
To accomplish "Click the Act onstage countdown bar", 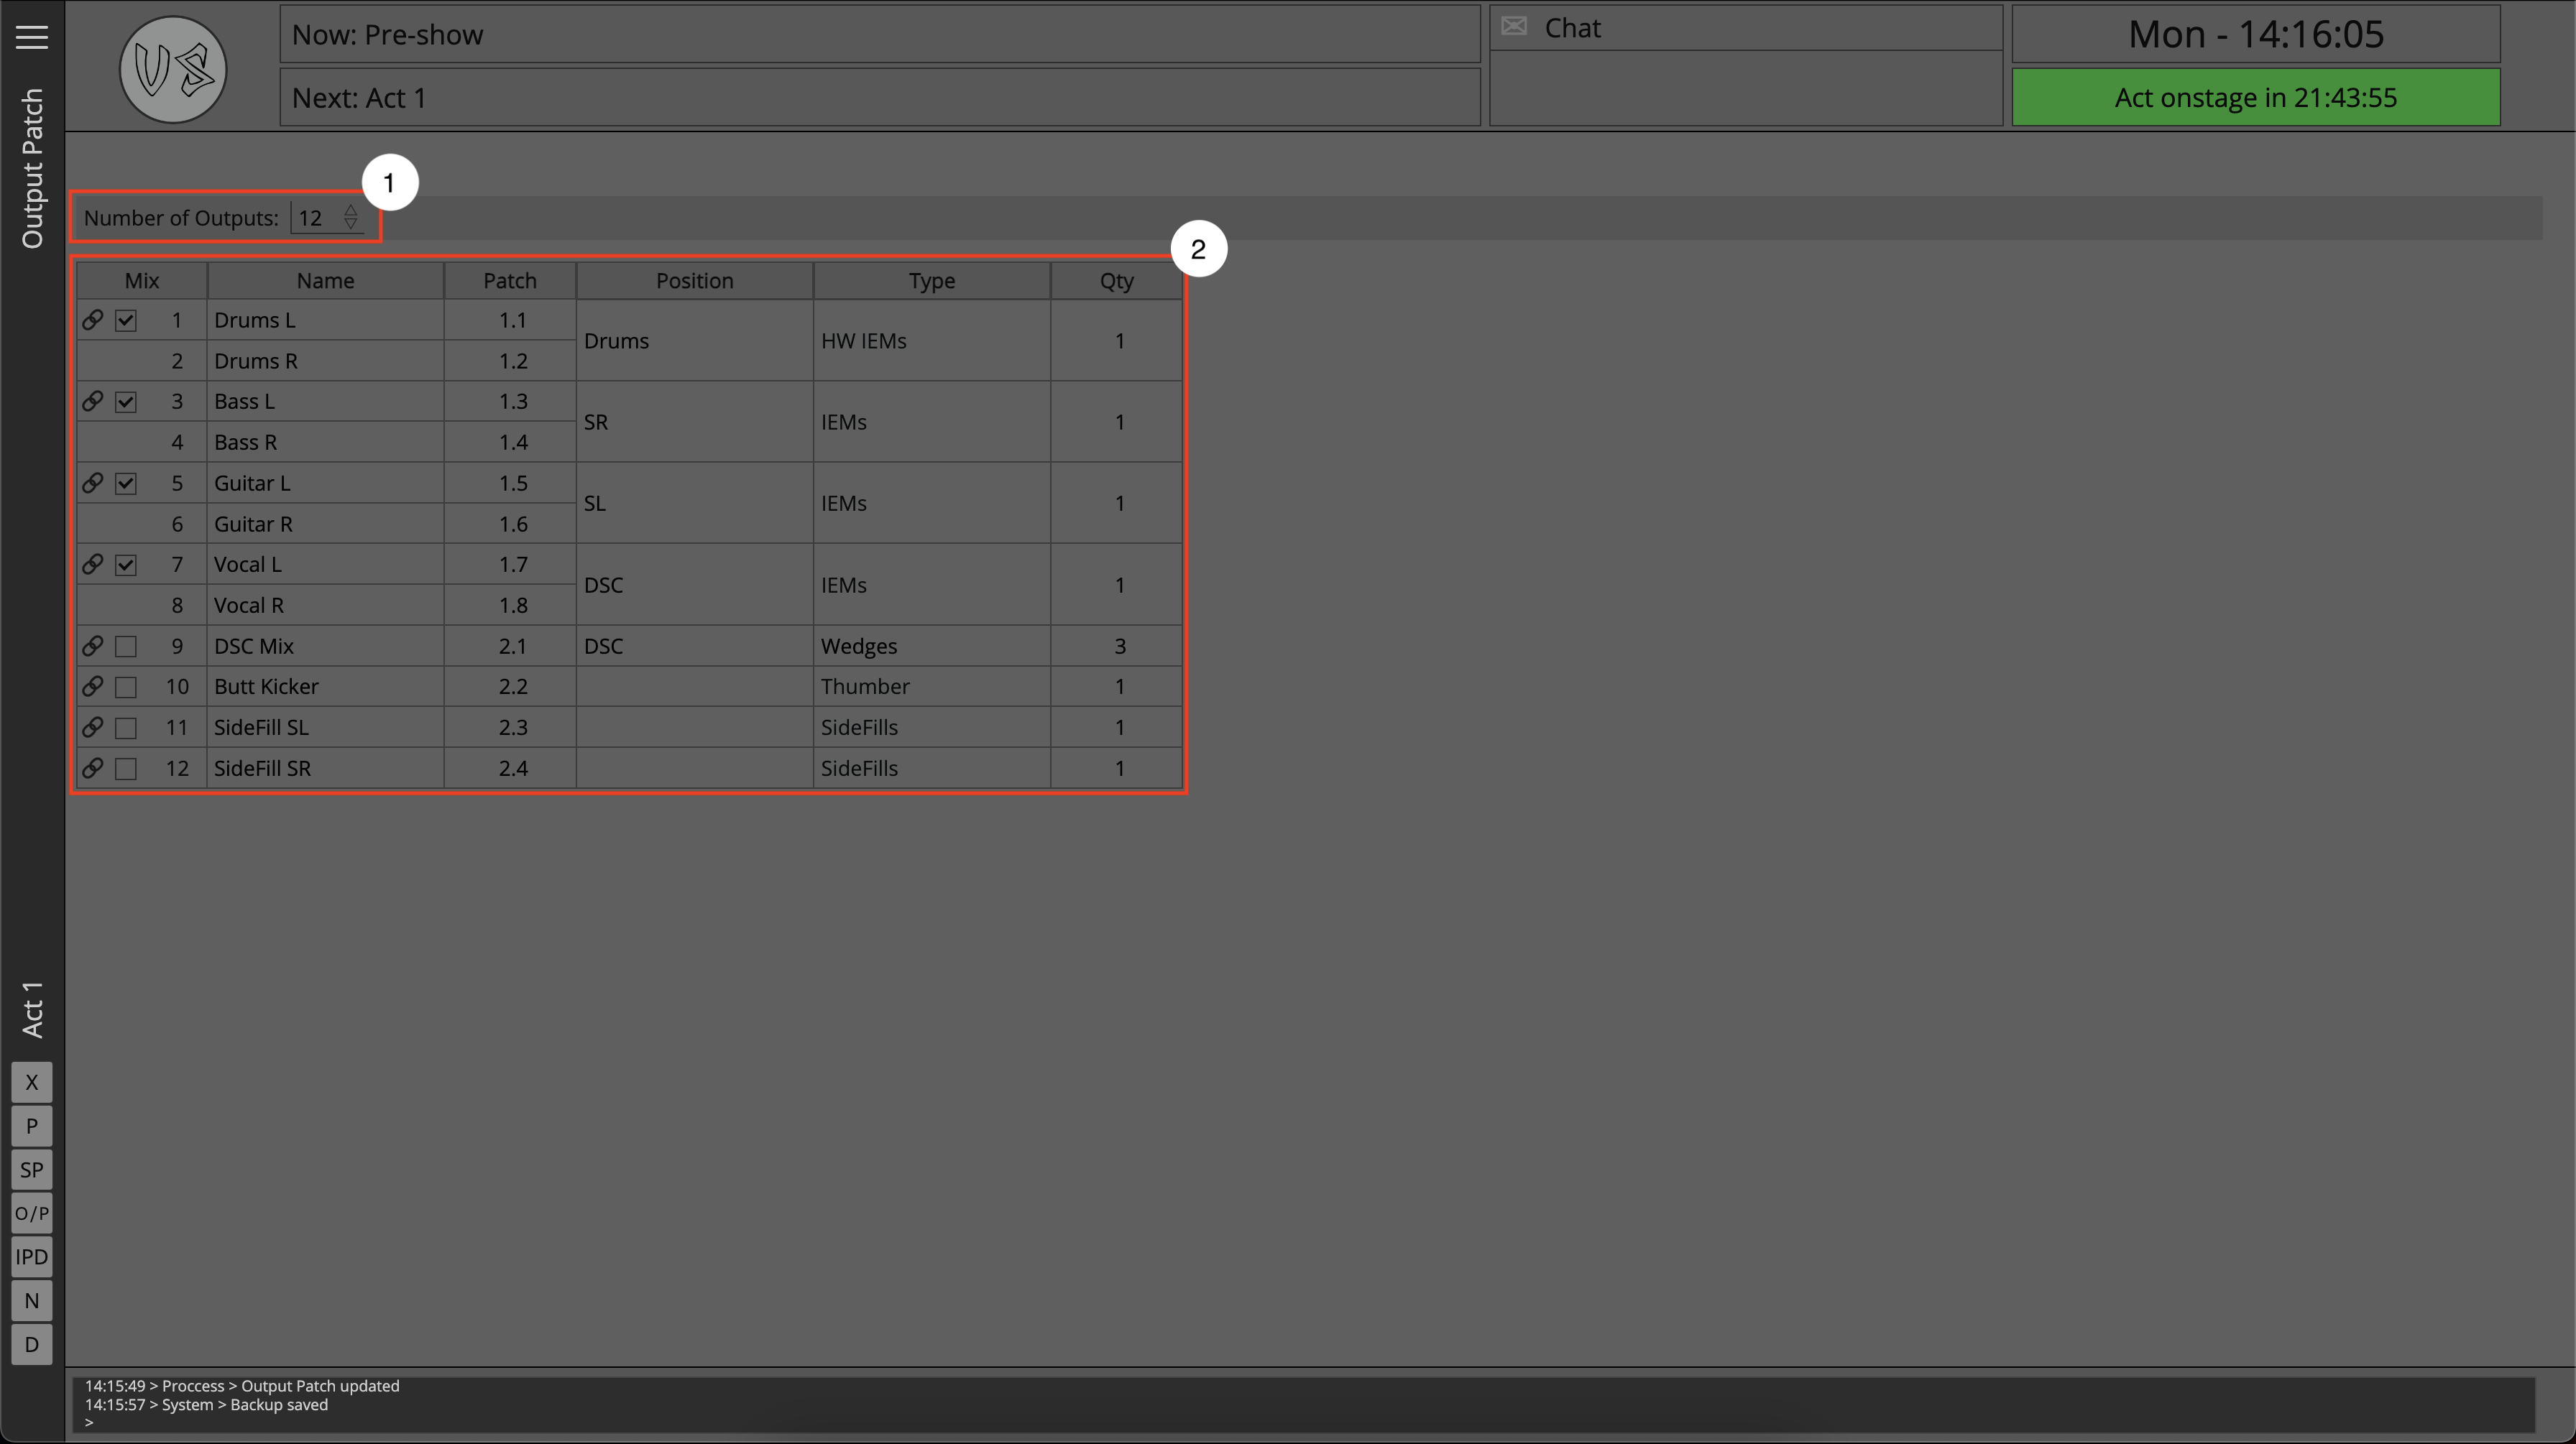I will click(x=2256, y=97).
